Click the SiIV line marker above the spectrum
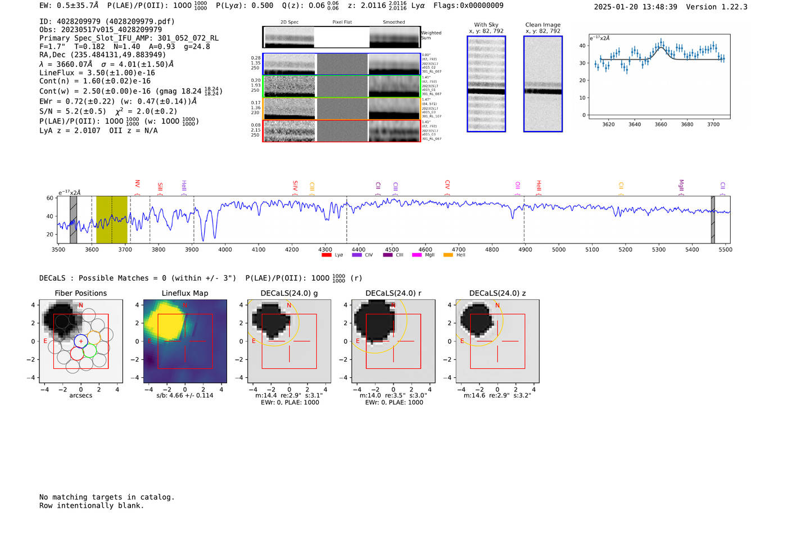The image size is (787, 536). 295,187
